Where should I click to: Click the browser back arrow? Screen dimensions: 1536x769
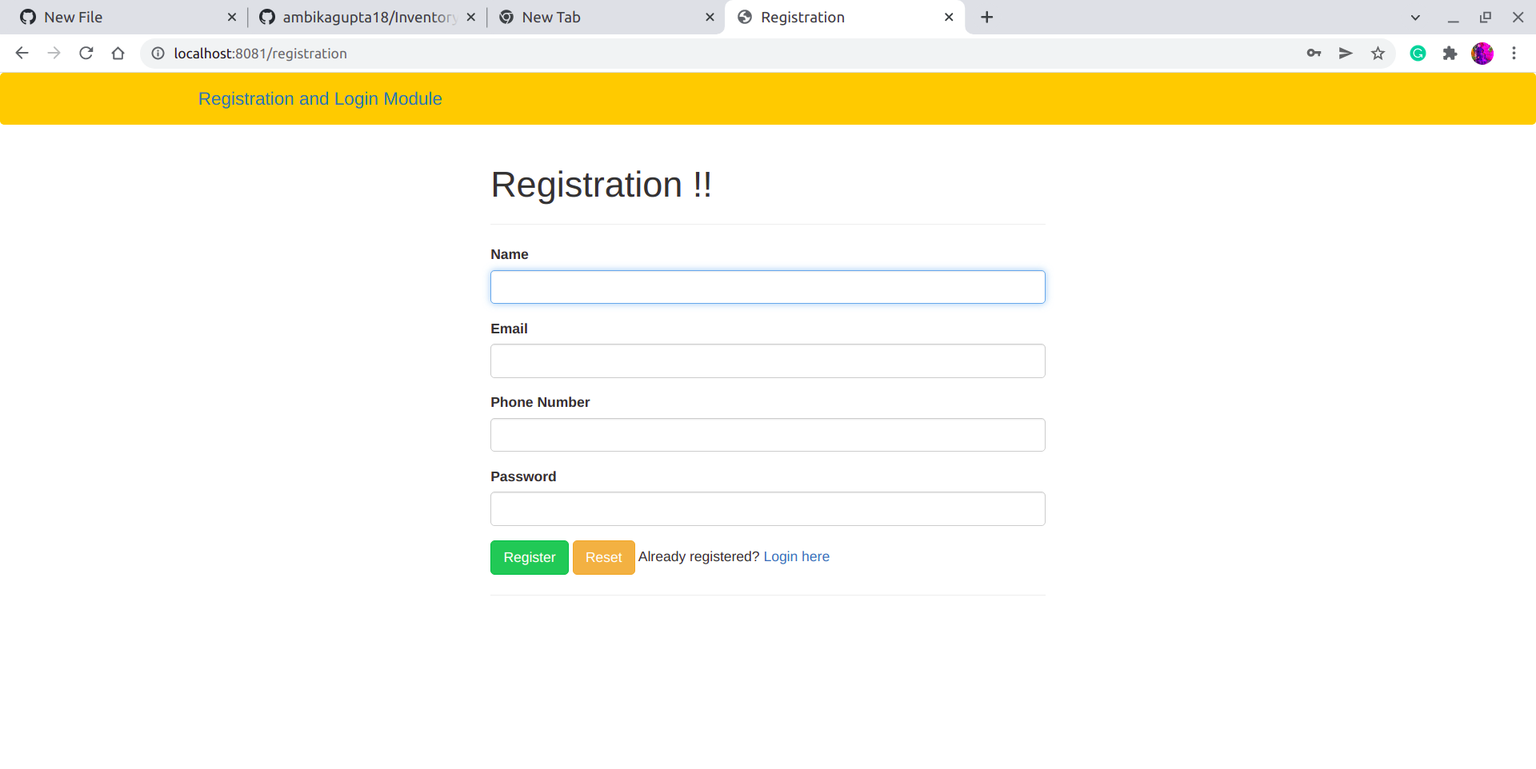[22, 53]
